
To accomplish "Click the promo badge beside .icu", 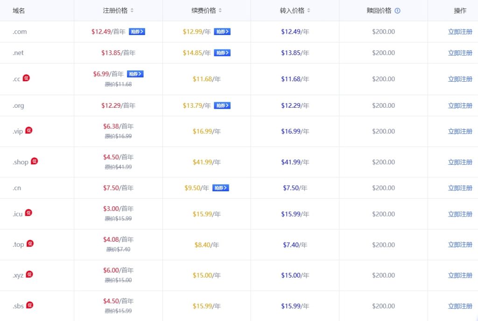I will [29, 213].
